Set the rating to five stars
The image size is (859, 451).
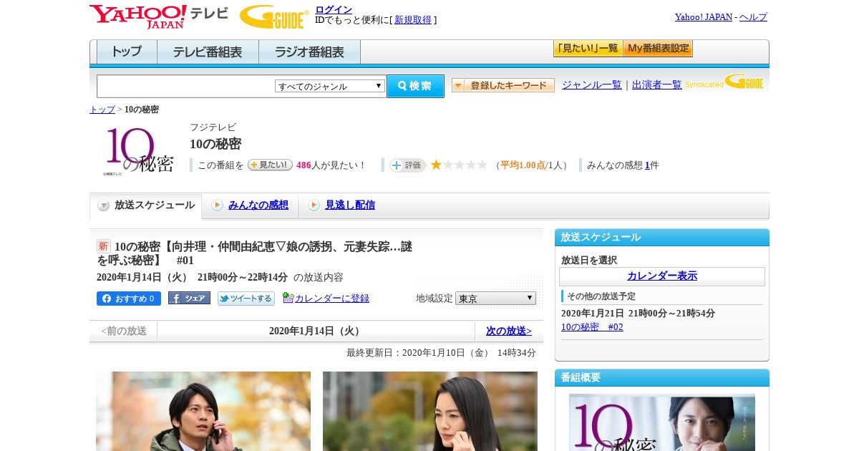[x=482, y=165]
